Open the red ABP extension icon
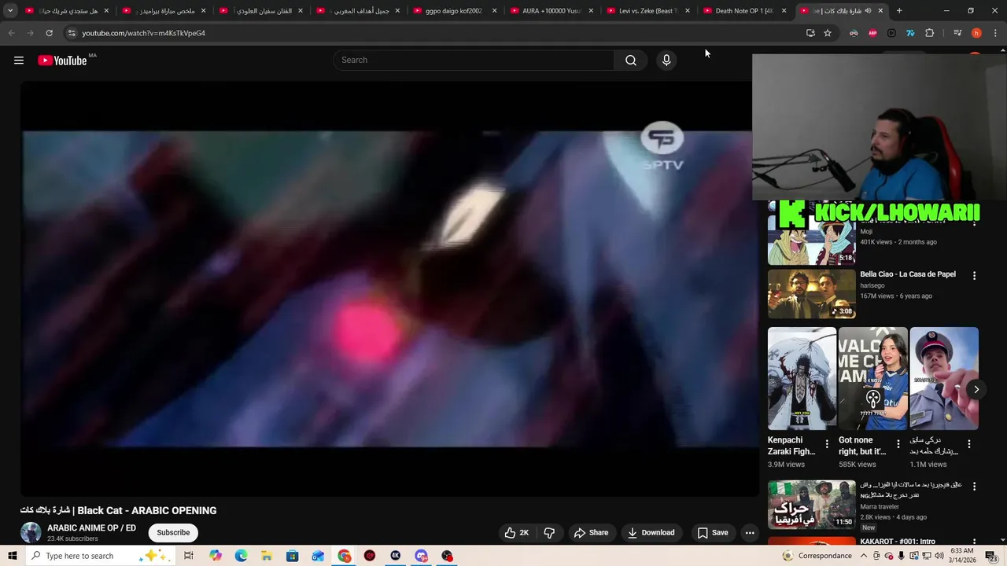Image resolution: width=1007 pixels, height=566 pixels. coord(872,33)
